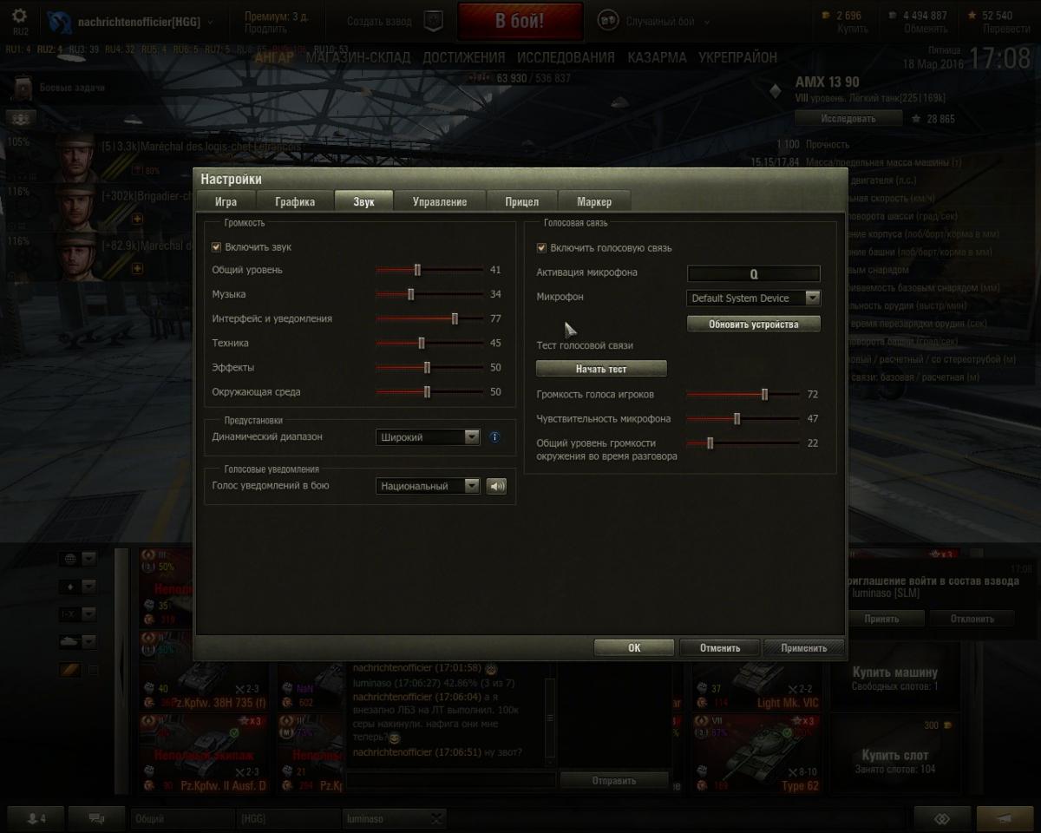Image resolution: width=1041 pixels, height=833 pixels.
Task: Open the gear settings menu icon
Action: coord(19,16)
